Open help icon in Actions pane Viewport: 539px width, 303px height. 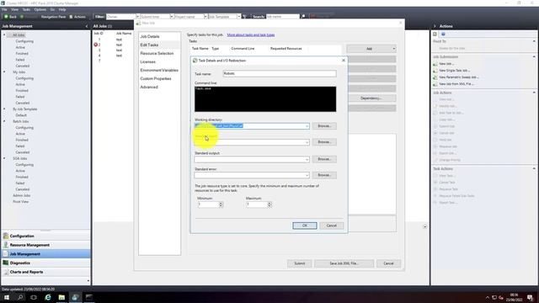443,34
